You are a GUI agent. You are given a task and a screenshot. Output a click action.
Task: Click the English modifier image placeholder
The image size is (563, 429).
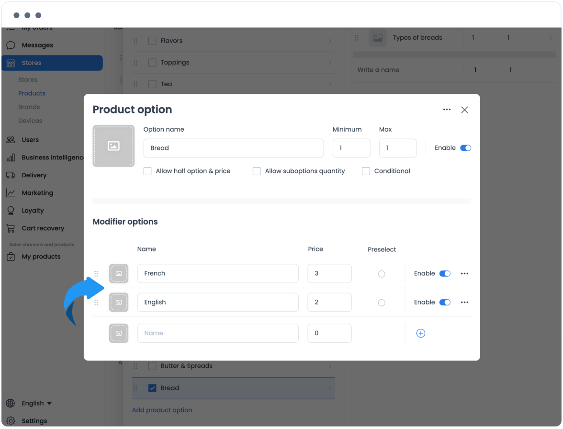[x=119, y=302]
